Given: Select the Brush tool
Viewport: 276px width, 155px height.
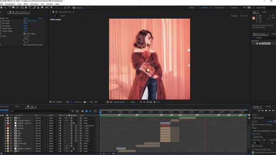Looking at the screenshot, I should (34, 8).
